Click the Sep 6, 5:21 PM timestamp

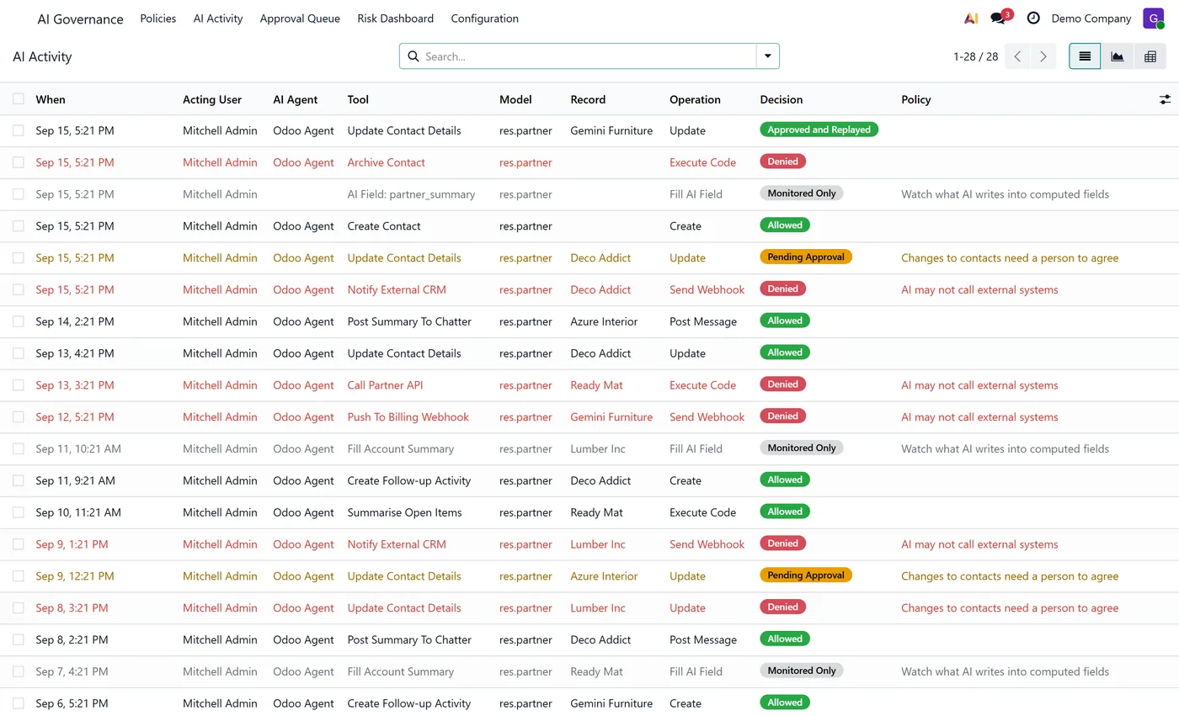click(x=72, y=703)
